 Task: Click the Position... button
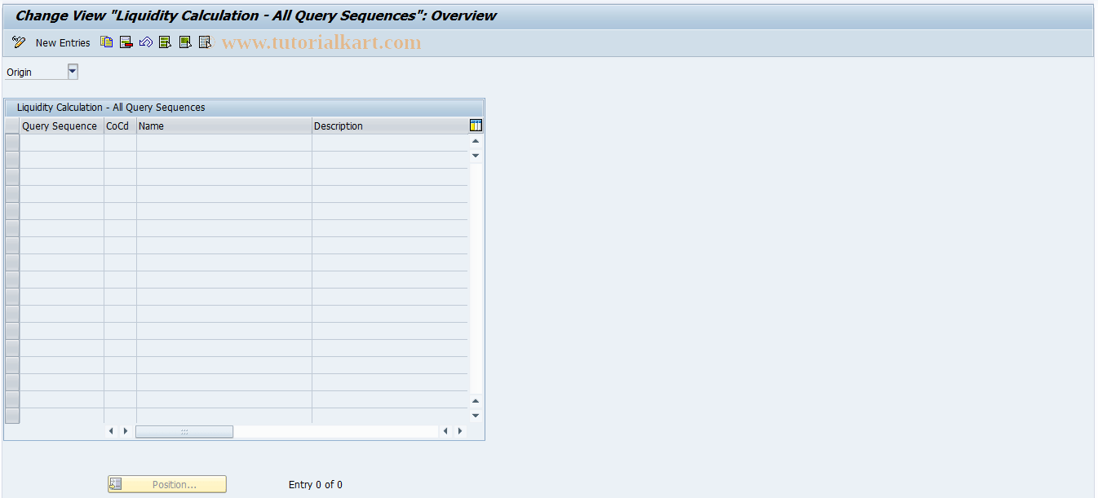[x=166, y=483]
